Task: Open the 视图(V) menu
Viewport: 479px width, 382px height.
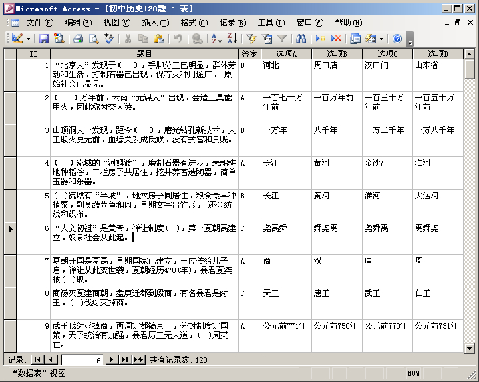Action: click(116, 23)
